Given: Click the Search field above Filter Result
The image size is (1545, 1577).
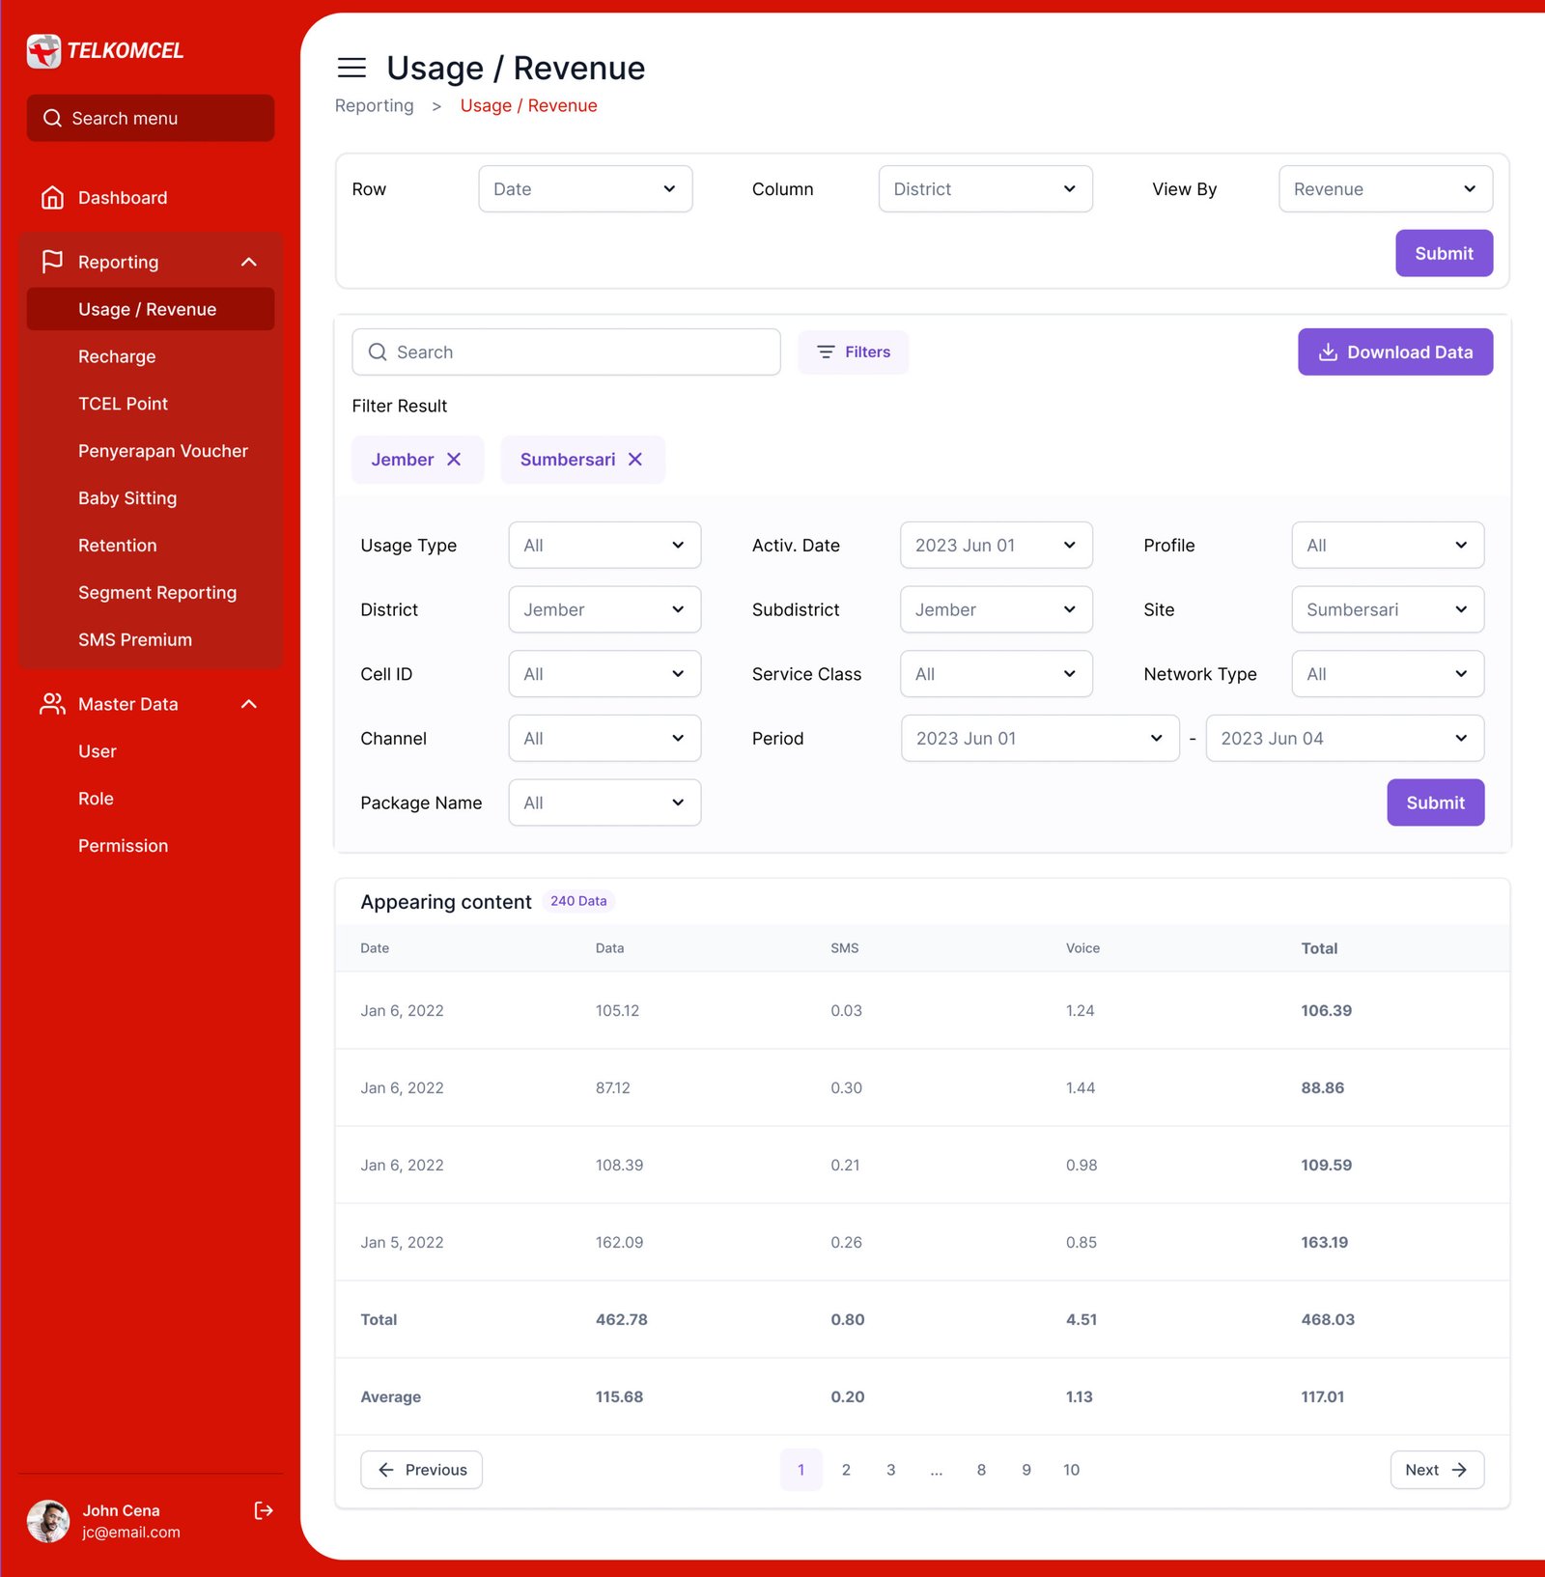Looking at the screenshot, I should click(566, 352).
